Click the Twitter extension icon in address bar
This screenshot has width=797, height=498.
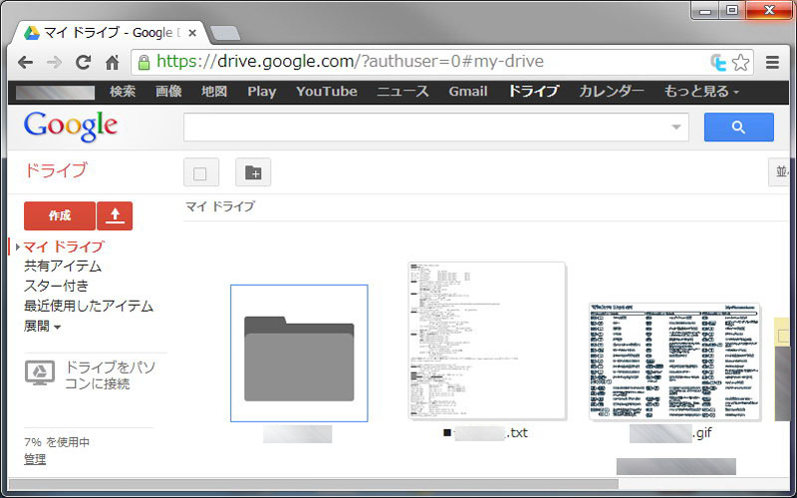[x=718, y=63]
